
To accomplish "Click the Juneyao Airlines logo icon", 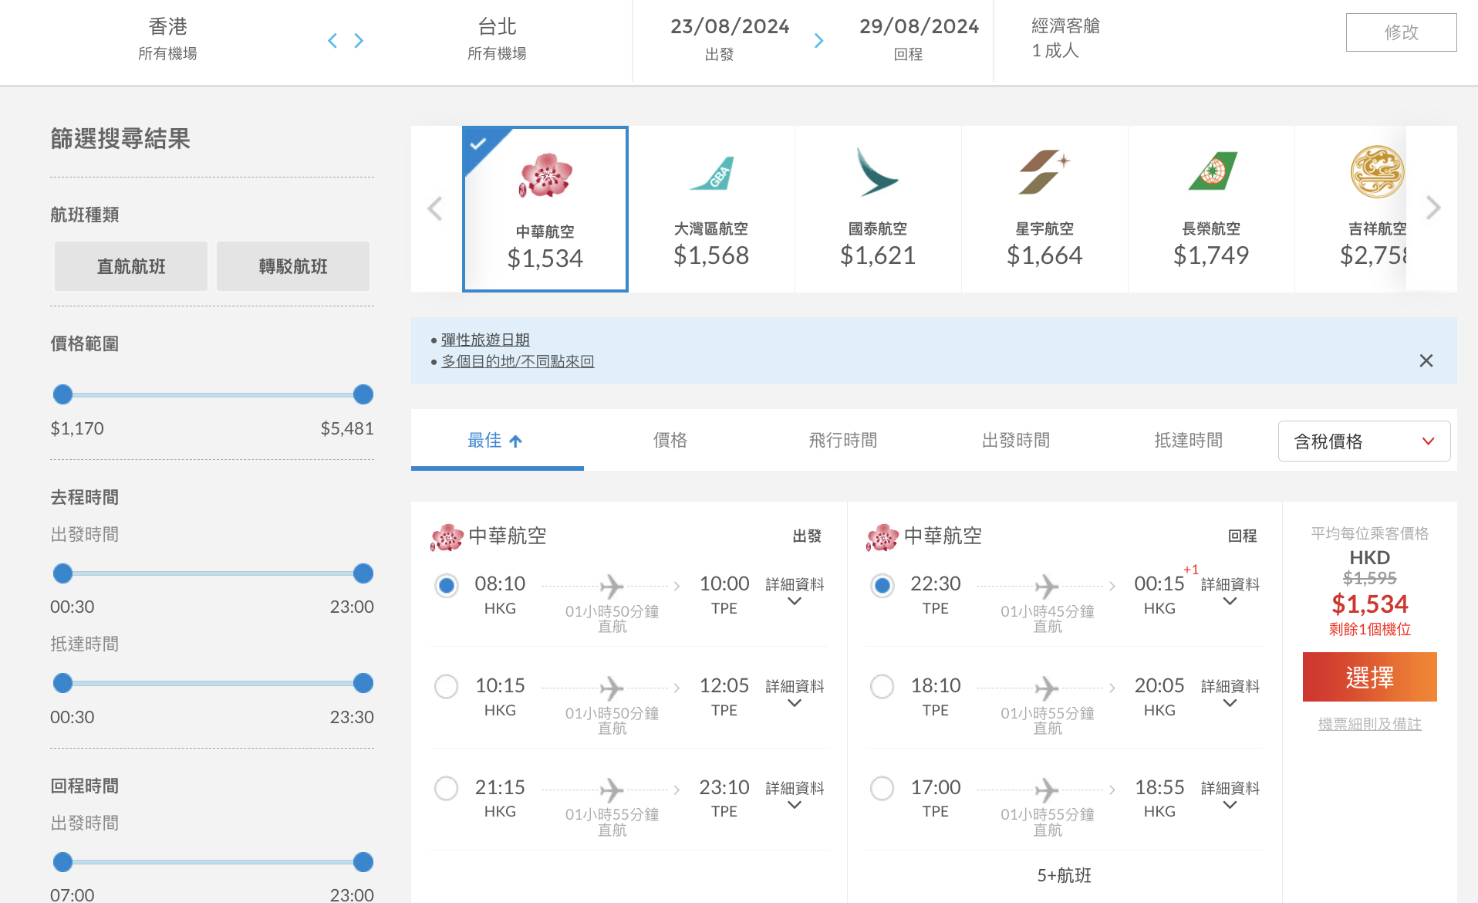I will coord(1377,171).
